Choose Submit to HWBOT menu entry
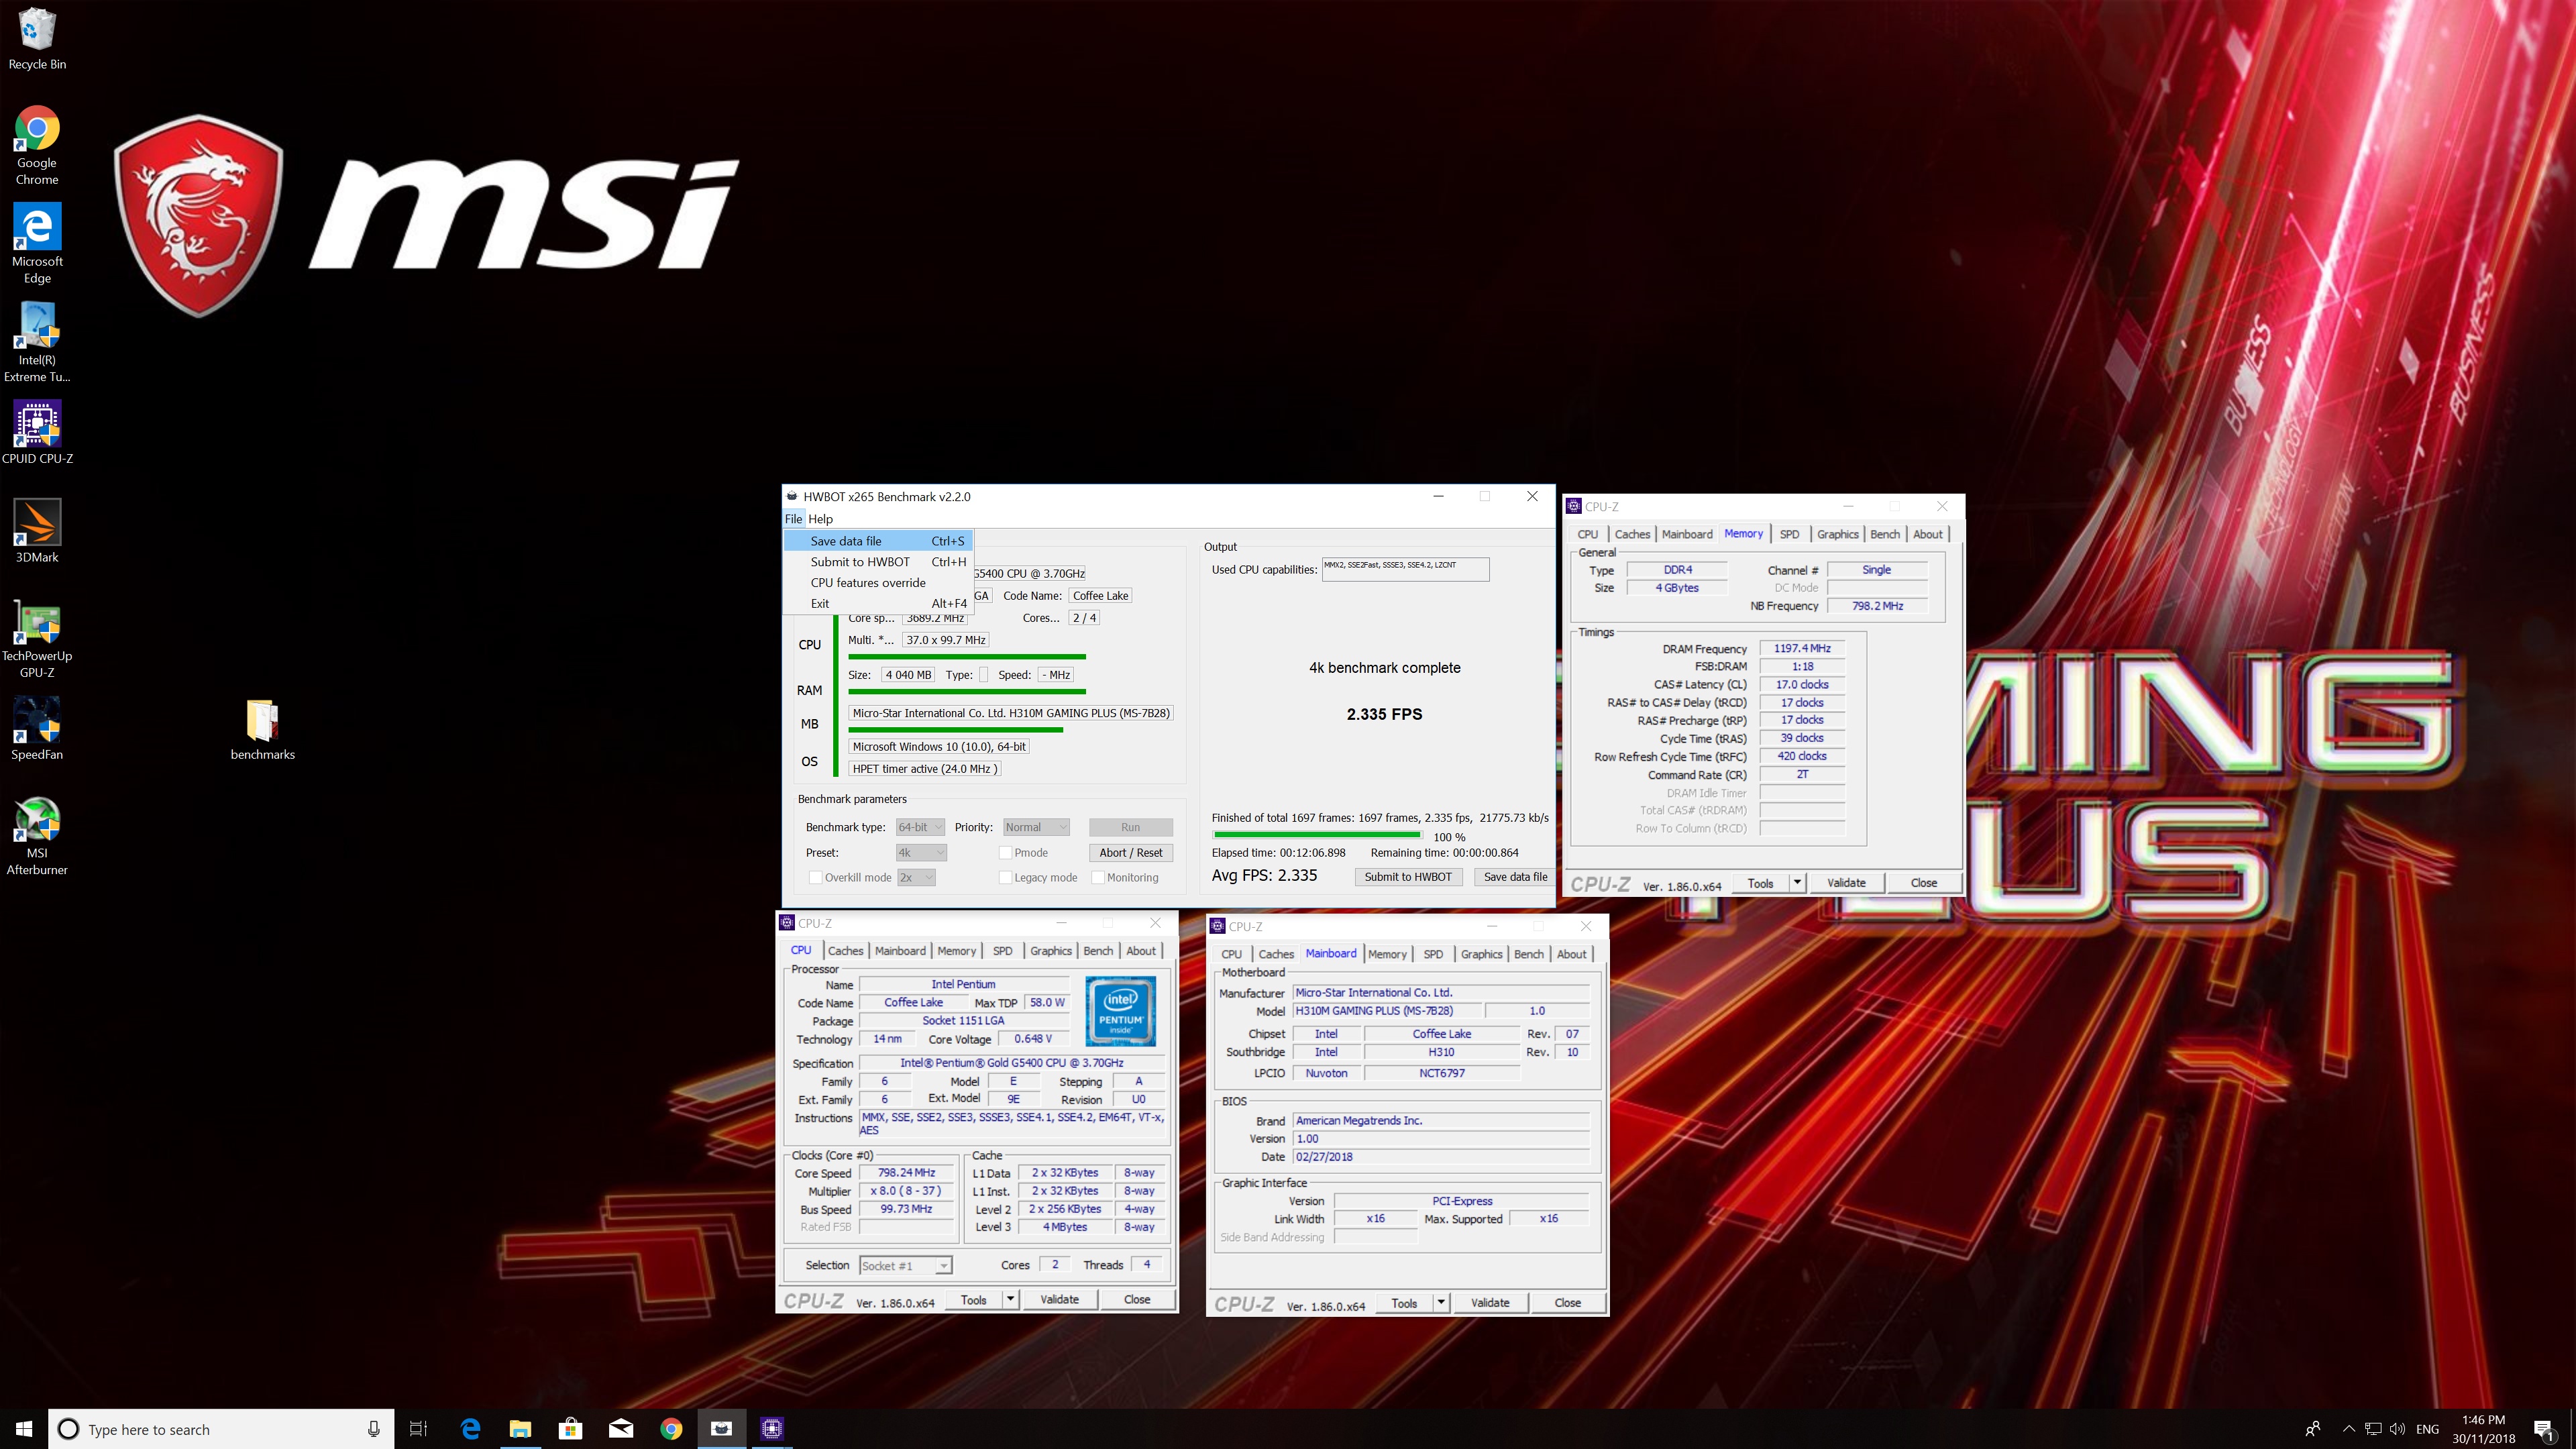The image size is (2576, 1449). coord(877,562)
